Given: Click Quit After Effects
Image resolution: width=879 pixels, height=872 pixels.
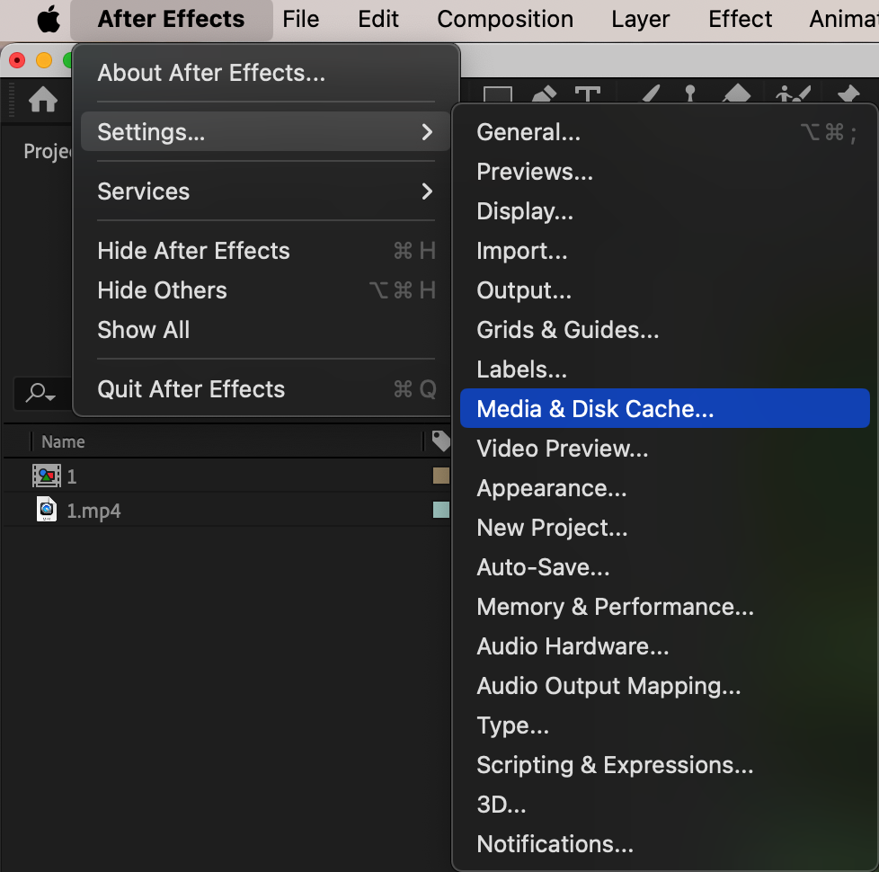Looking at the screenshot, I should (x=191, y=389).
